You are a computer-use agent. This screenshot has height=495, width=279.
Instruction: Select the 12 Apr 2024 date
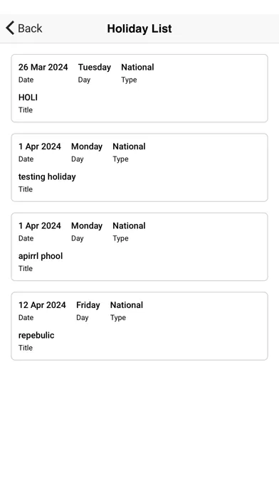click(x=42, y=305)
